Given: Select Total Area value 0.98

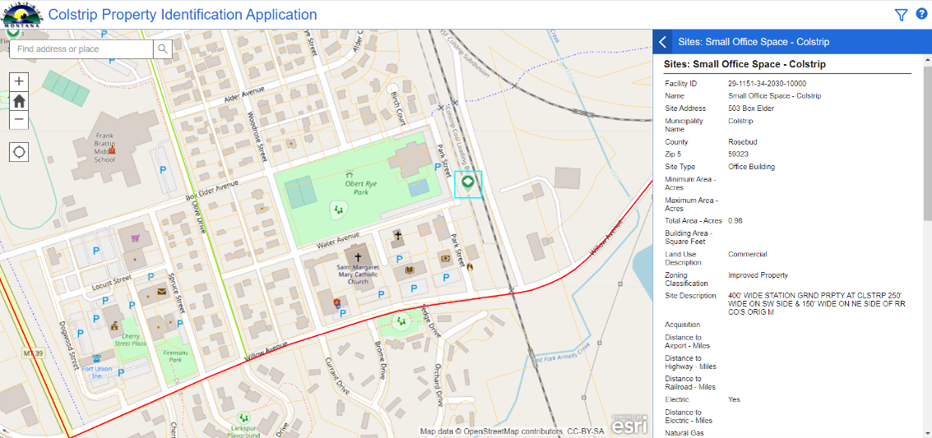Looking at the screenshot, I should click(x=735, y=220).
